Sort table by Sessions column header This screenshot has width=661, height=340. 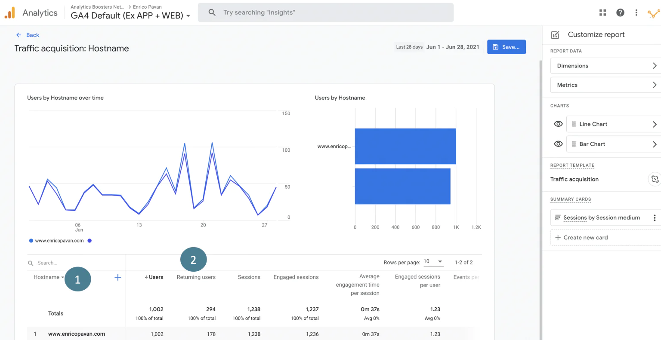pyautogui.click(x=249, y=277)
